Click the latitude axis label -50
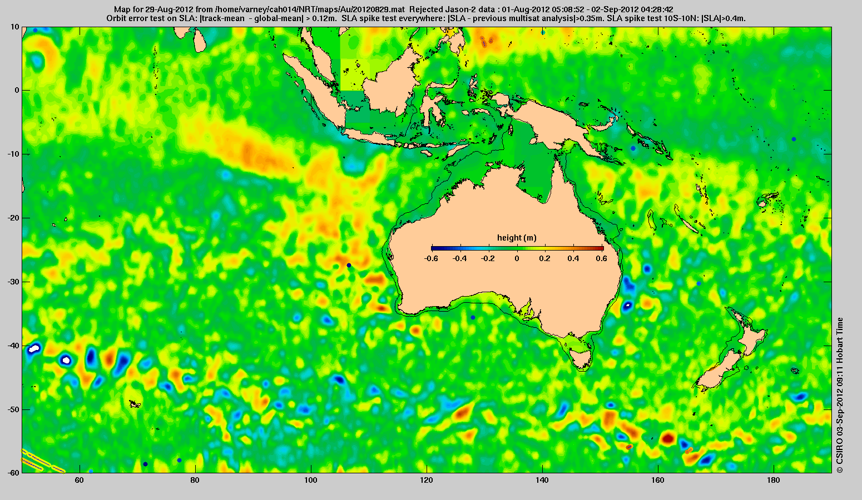Screen dimensions: 862x500 (13, 409)
